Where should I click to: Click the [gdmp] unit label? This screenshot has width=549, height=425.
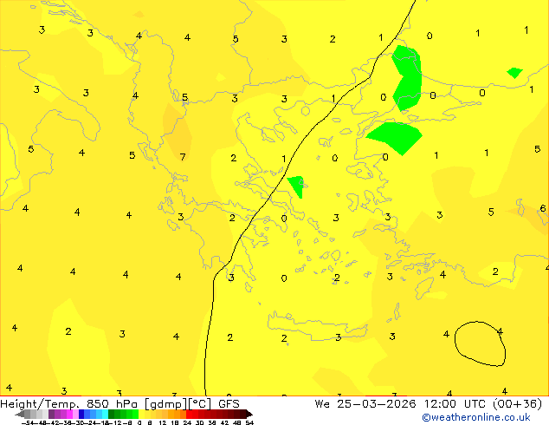(x=165, y=403)
